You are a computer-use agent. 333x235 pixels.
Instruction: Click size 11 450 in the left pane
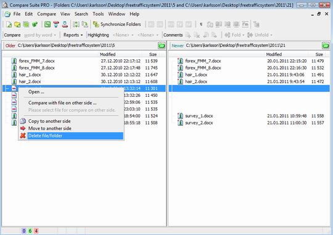(x=151, y=96)
